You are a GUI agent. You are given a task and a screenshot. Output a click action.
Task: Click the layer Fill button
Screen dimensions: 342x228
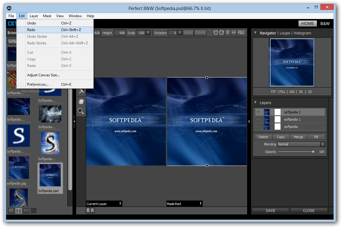point(316,137)
